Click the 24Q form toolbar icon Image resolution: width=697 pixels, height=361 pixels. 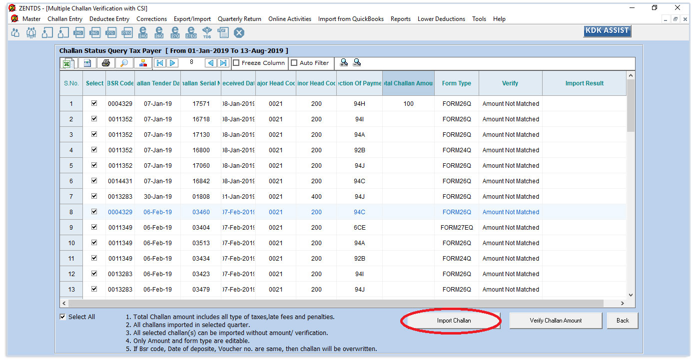point(78,33)
